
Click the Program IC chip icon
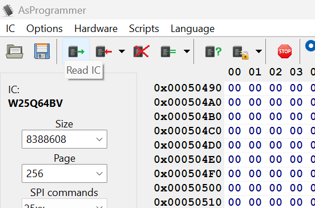point(103,51)
